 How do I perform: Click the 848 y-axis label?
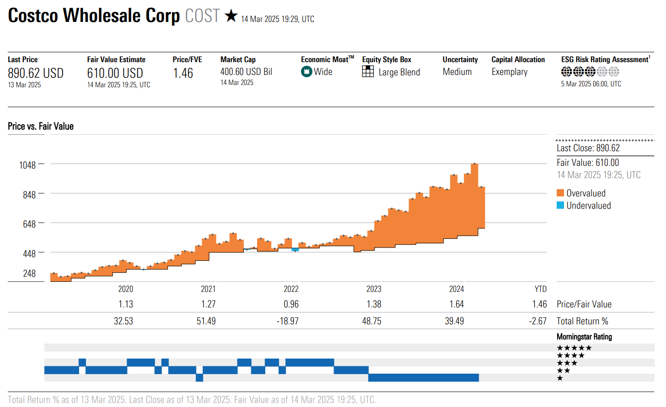[x=29, y=195]
